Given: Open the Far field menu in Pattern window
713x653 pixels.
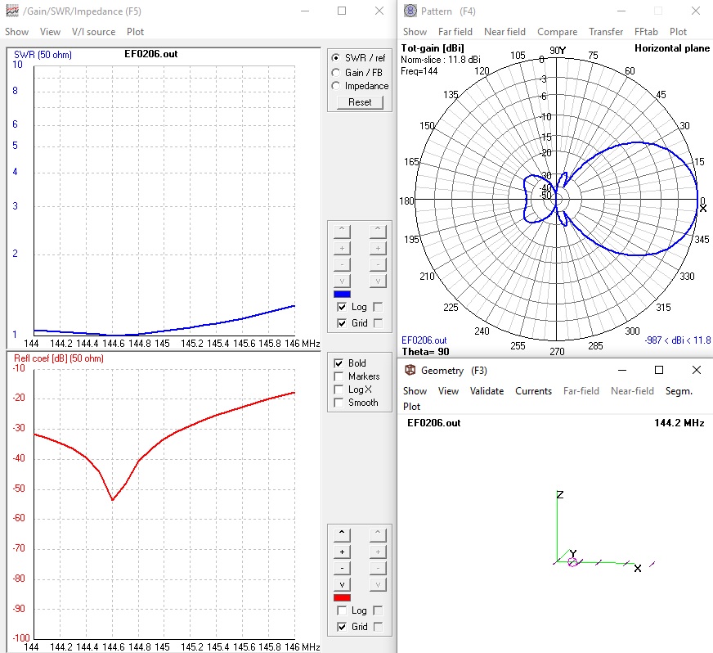Looking at the screenshot, I should tap(455, 32).
